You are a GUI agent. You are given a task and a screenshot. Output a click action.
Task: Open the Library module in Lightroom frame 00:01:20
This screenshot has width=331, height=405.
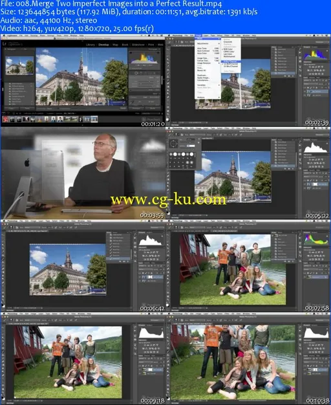point(90,45)
